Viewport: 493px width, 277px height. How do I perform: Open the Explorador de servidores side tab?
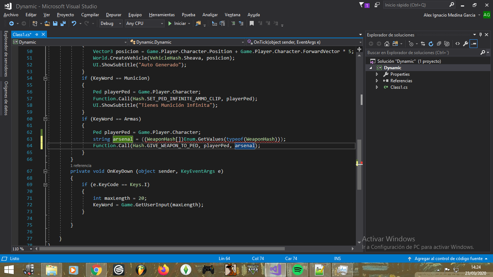click(6, 53)
